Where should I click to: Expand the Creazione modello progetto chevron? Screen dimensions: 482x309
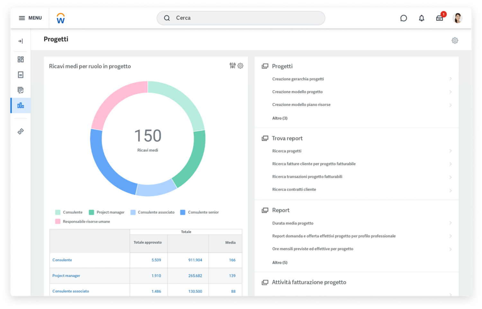coord(451,92)
